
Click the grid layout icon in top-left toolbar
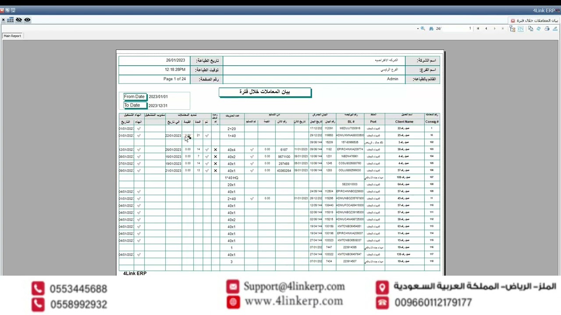(x=11, y=20)
